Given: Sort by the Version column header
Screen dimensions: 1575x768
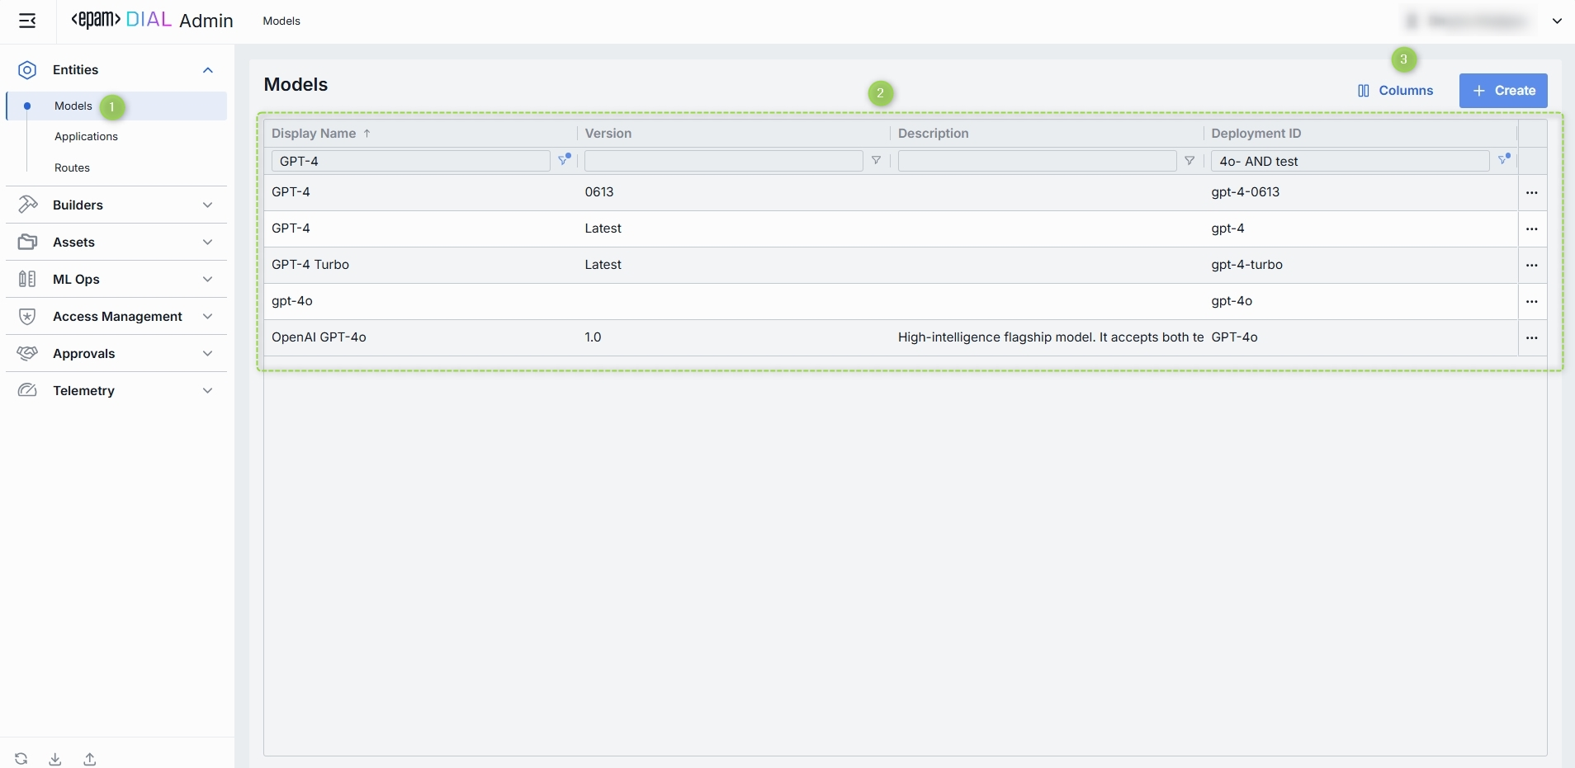Looking at the screenshot, I should click(x=608, y=133).
